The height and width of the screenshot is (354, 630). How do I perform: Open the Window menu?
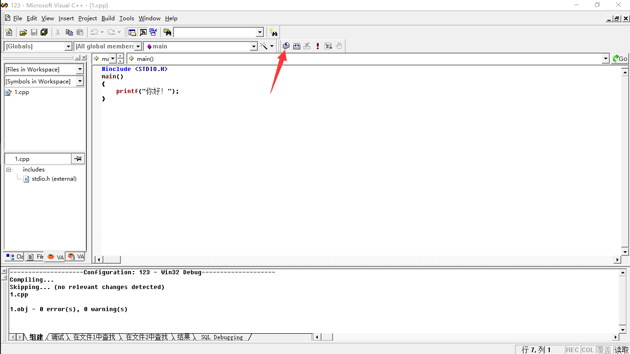(149, 18)
